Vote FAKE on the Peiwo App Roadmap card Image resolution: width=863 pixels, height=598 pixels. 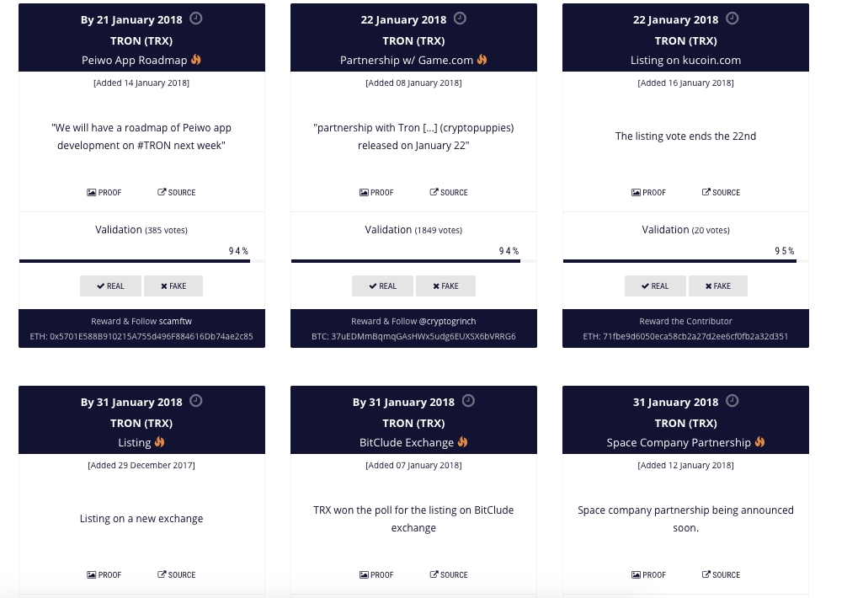coord(173,286)
